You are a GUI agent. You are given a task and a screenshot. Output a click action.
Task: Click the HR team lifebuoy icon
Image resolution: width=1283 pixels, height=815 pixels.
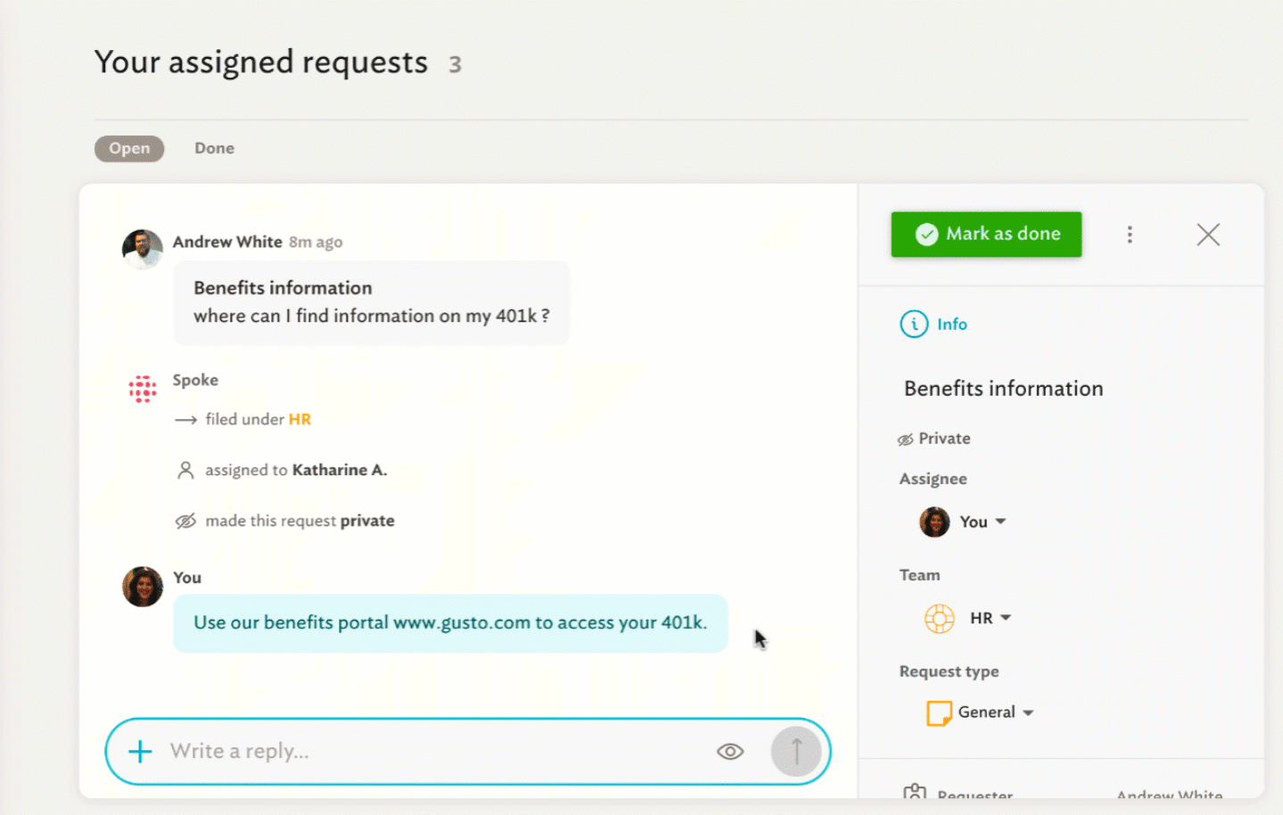click(x=939, y=618)
